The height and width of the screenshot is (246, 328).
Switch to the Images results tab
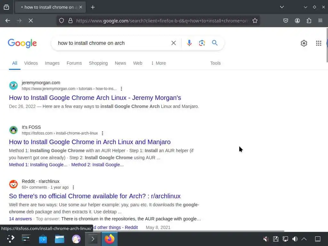pyautogui.click(x=52, y=63)
